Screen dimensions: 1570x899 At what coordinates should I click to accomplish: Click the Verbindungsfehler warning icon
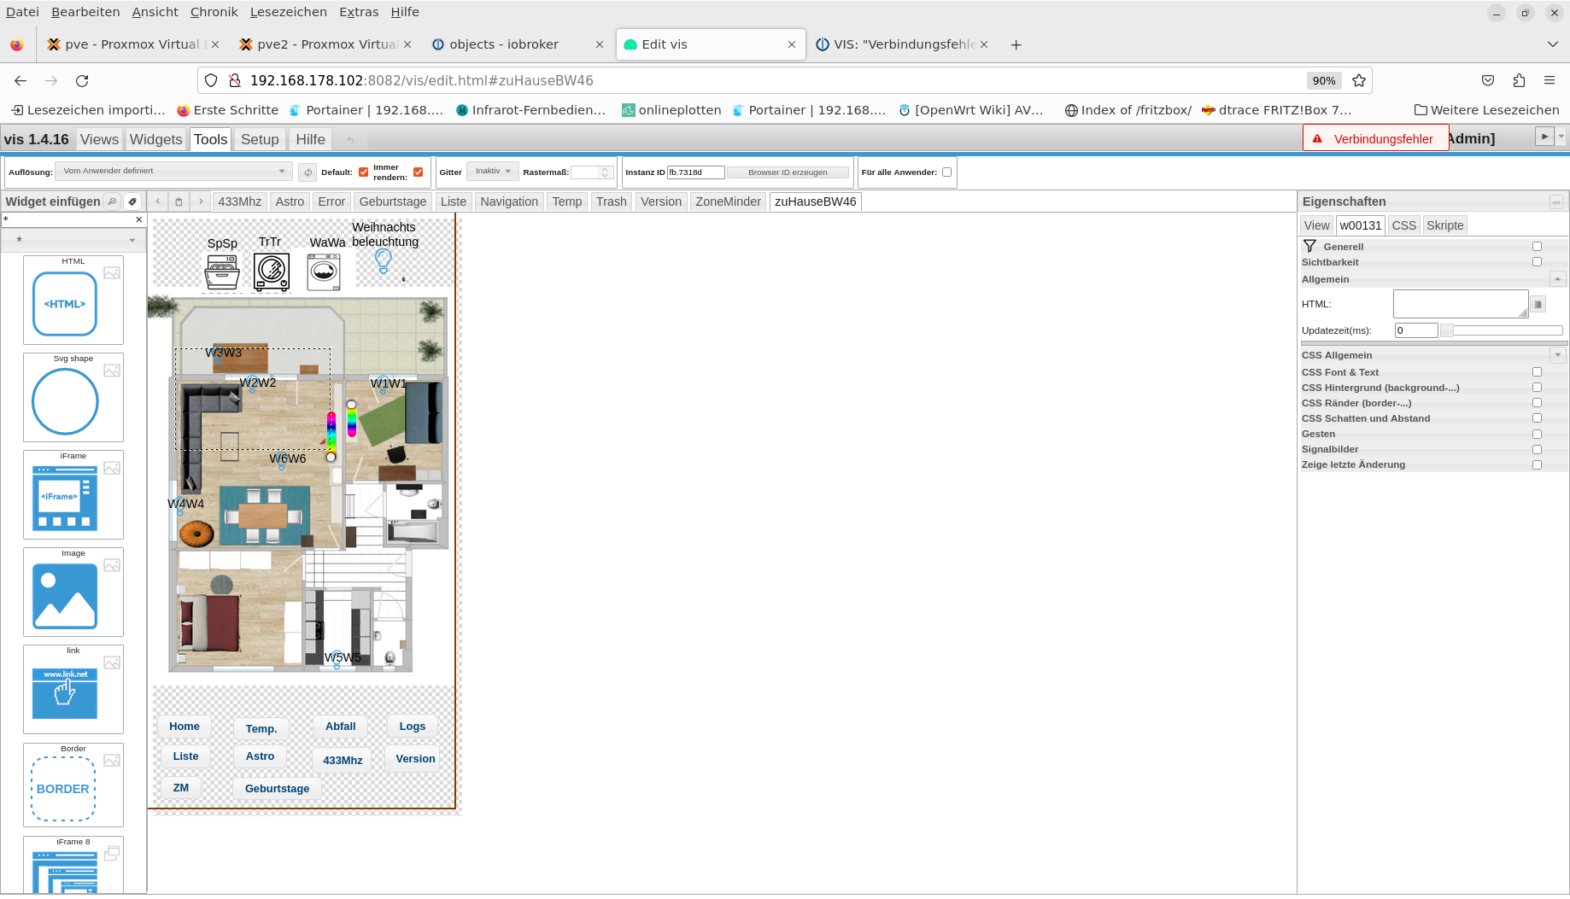(1317, 138)
